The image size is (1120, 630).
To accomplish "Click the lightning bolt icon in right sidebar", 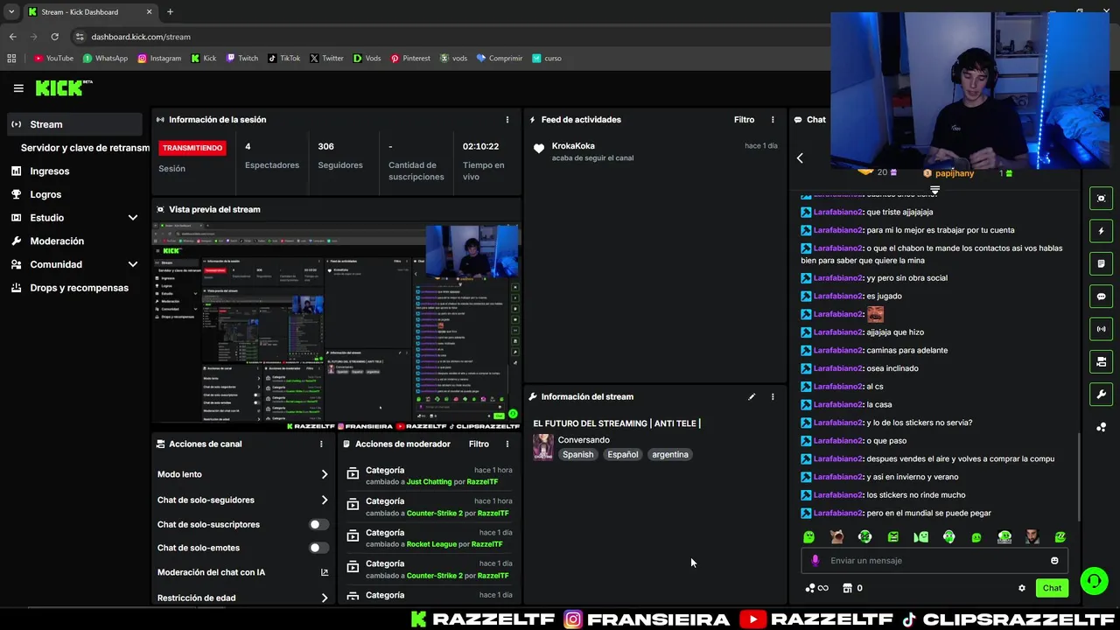I will (x=1102, y=231).
